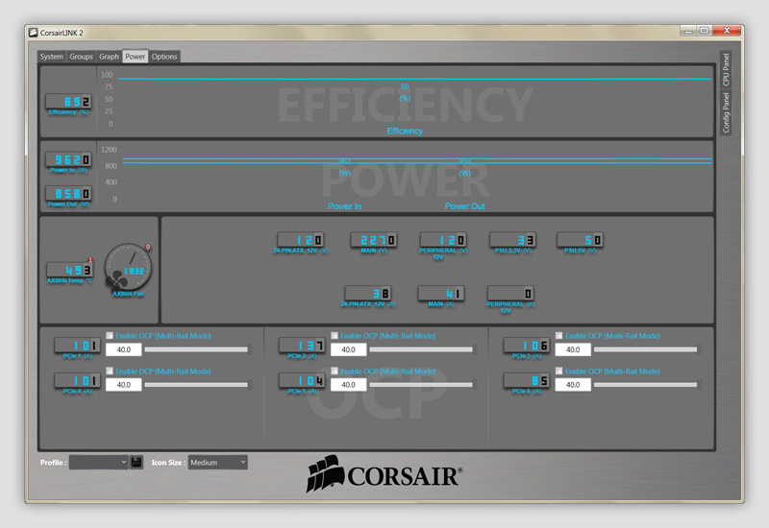Open the Profile dropdown
The image size is (769, 528).
(x=98, y=462)
